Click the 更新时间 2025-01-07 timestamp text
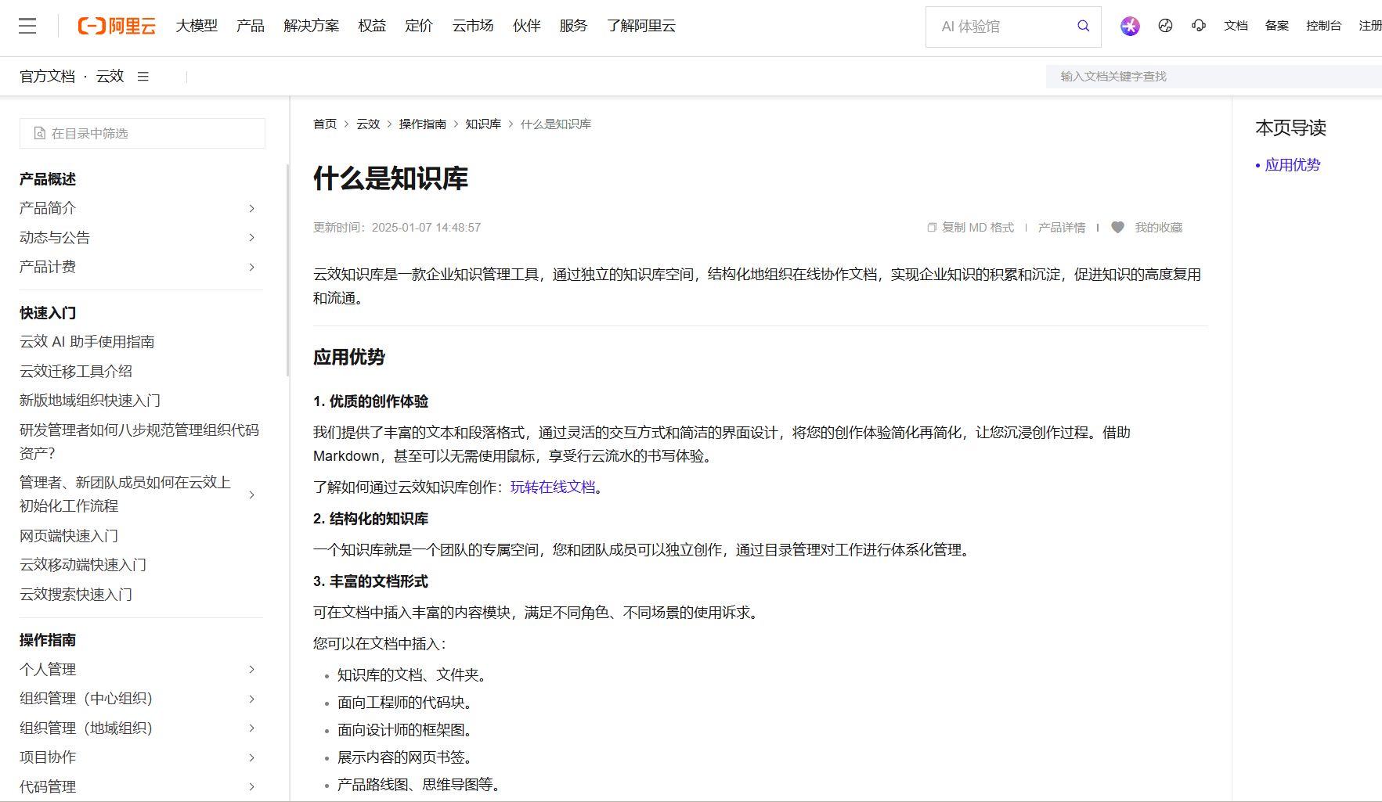This screenshot has width=1382, height=802. click(397, 228)
